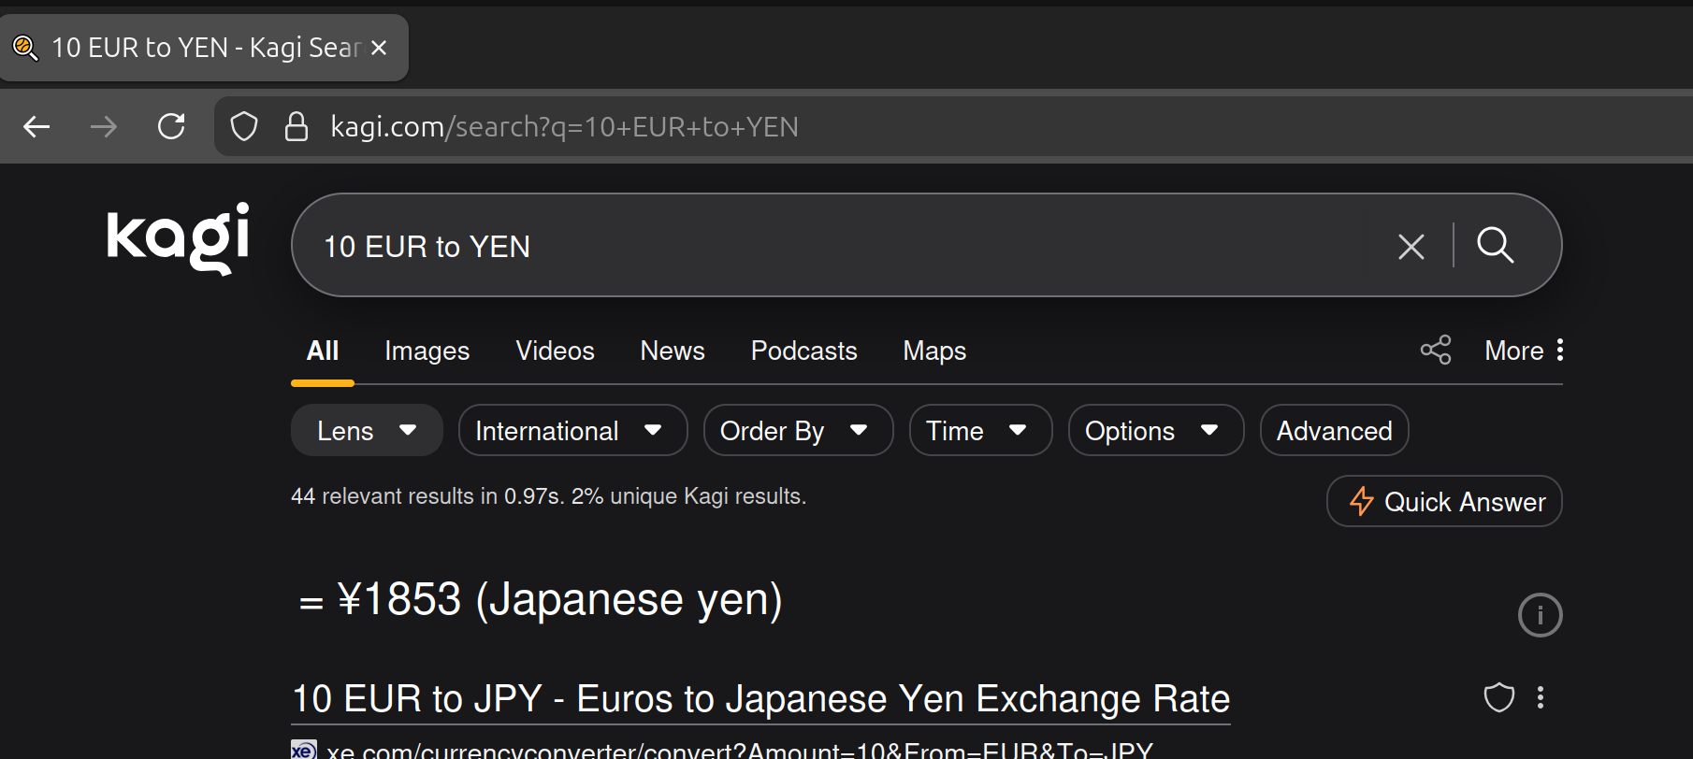The width and height of the screenshot is (1693, 759).
Task: Click the Quick Answer button
Action: [1444, 502]
